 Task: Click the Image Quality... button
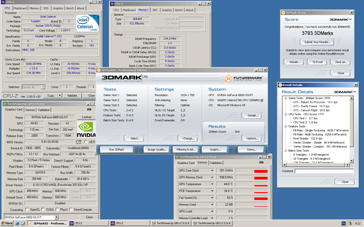(157, 150)
